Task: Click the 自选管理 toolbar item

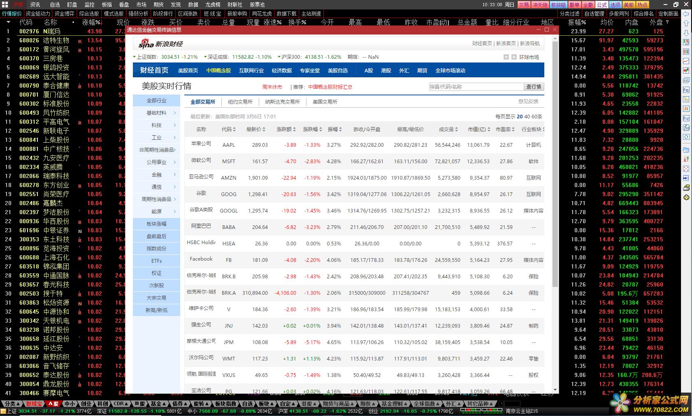Action: click(x=594, y=14)
